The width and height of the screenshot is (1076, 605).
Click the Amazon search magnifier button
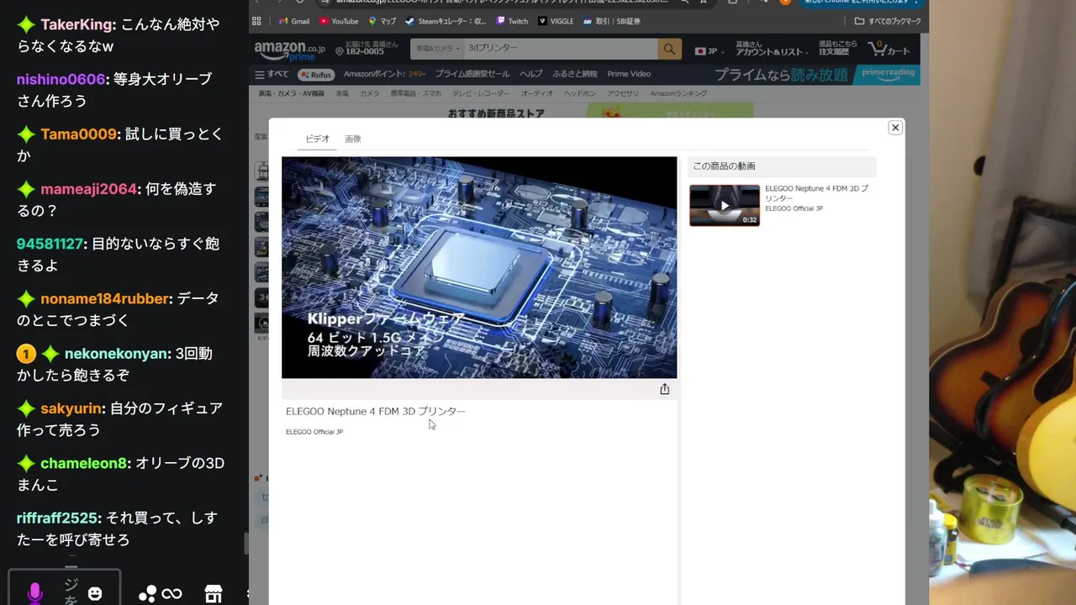coord(669,50)
